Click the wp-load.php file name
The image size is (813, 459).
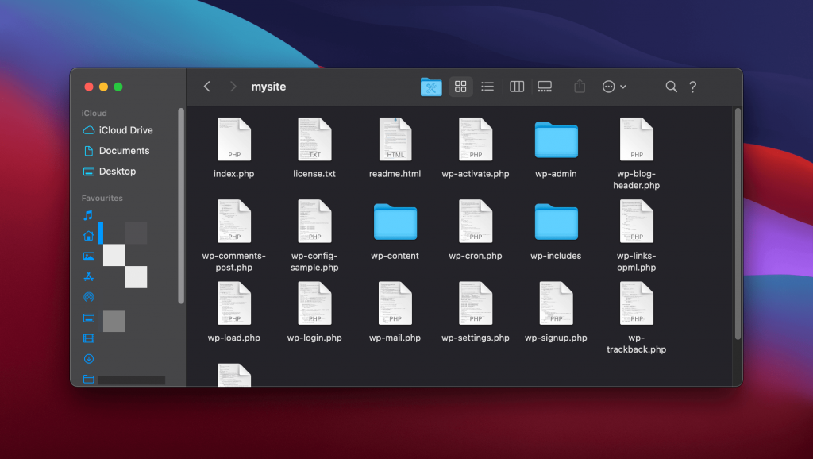point(234,337)
